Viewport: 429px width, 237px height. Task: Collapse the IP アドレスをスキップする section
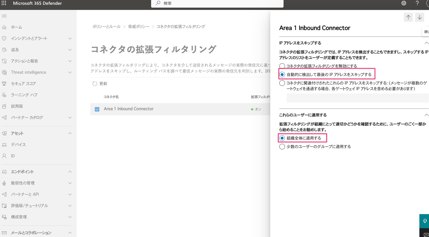pyautogui.click(x=427, y=43)
